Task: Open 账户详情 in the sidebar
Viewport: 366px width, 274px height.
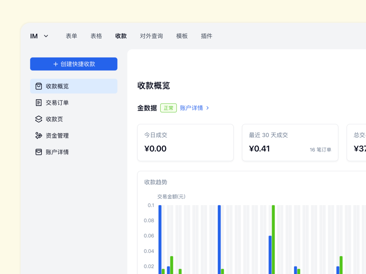Action: coord(74,152)
